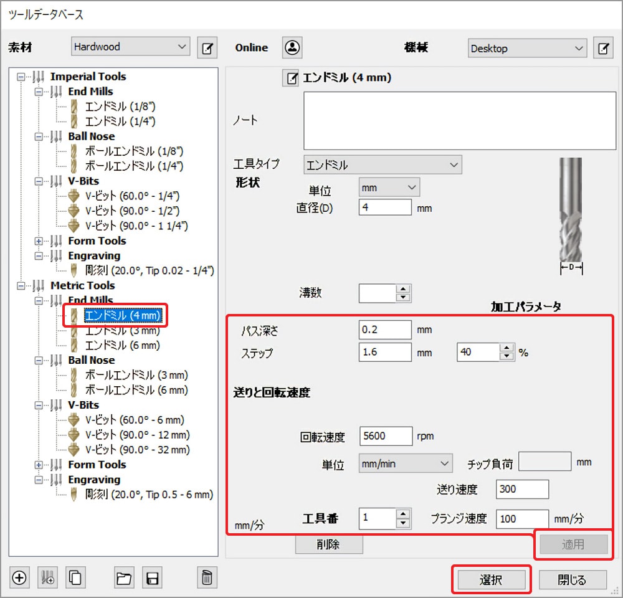The image size is (623, 598).
Task: Click the trash delete icon
Action: coord(206,577)
